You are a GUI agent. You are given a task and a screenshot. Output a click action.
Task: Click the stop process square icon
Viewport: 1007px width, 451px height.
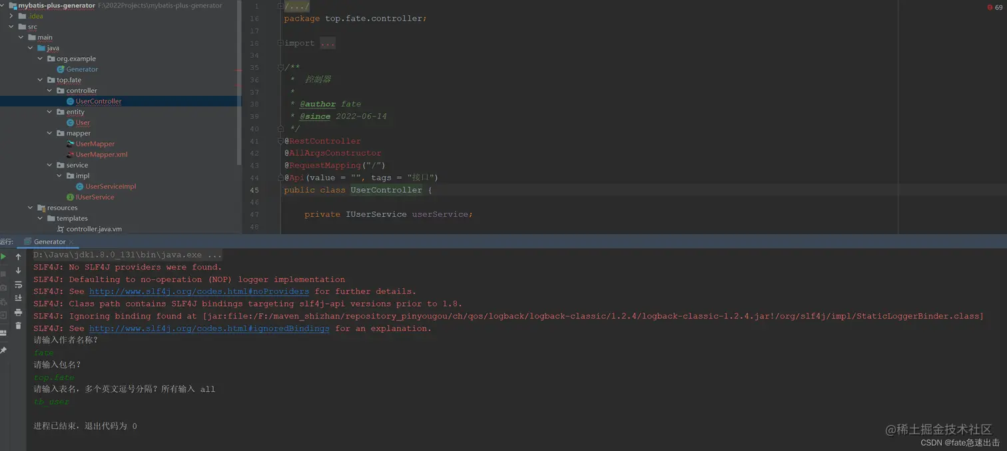(x=3, y=273)
